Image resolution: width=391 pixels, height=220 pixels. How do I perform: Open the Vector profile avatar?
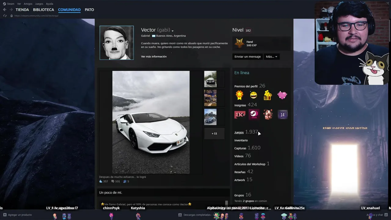117,43
